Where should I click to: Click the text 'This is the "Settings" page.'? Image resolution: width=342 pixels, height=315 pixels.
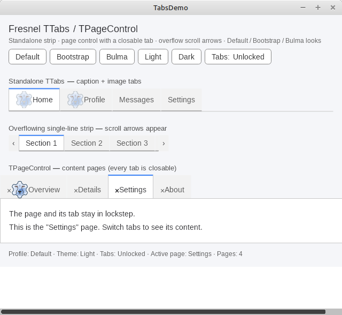[55, 227]
